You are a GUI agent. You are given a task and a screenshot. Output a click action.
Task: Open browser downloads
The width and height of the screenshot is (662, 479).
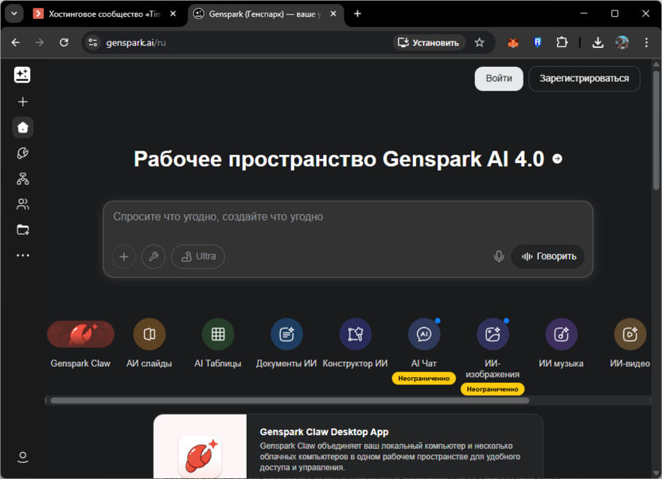(x=598, y=43)
